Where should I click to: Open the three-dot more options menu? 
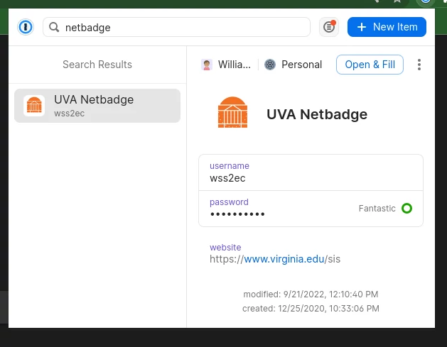[419, 65]
